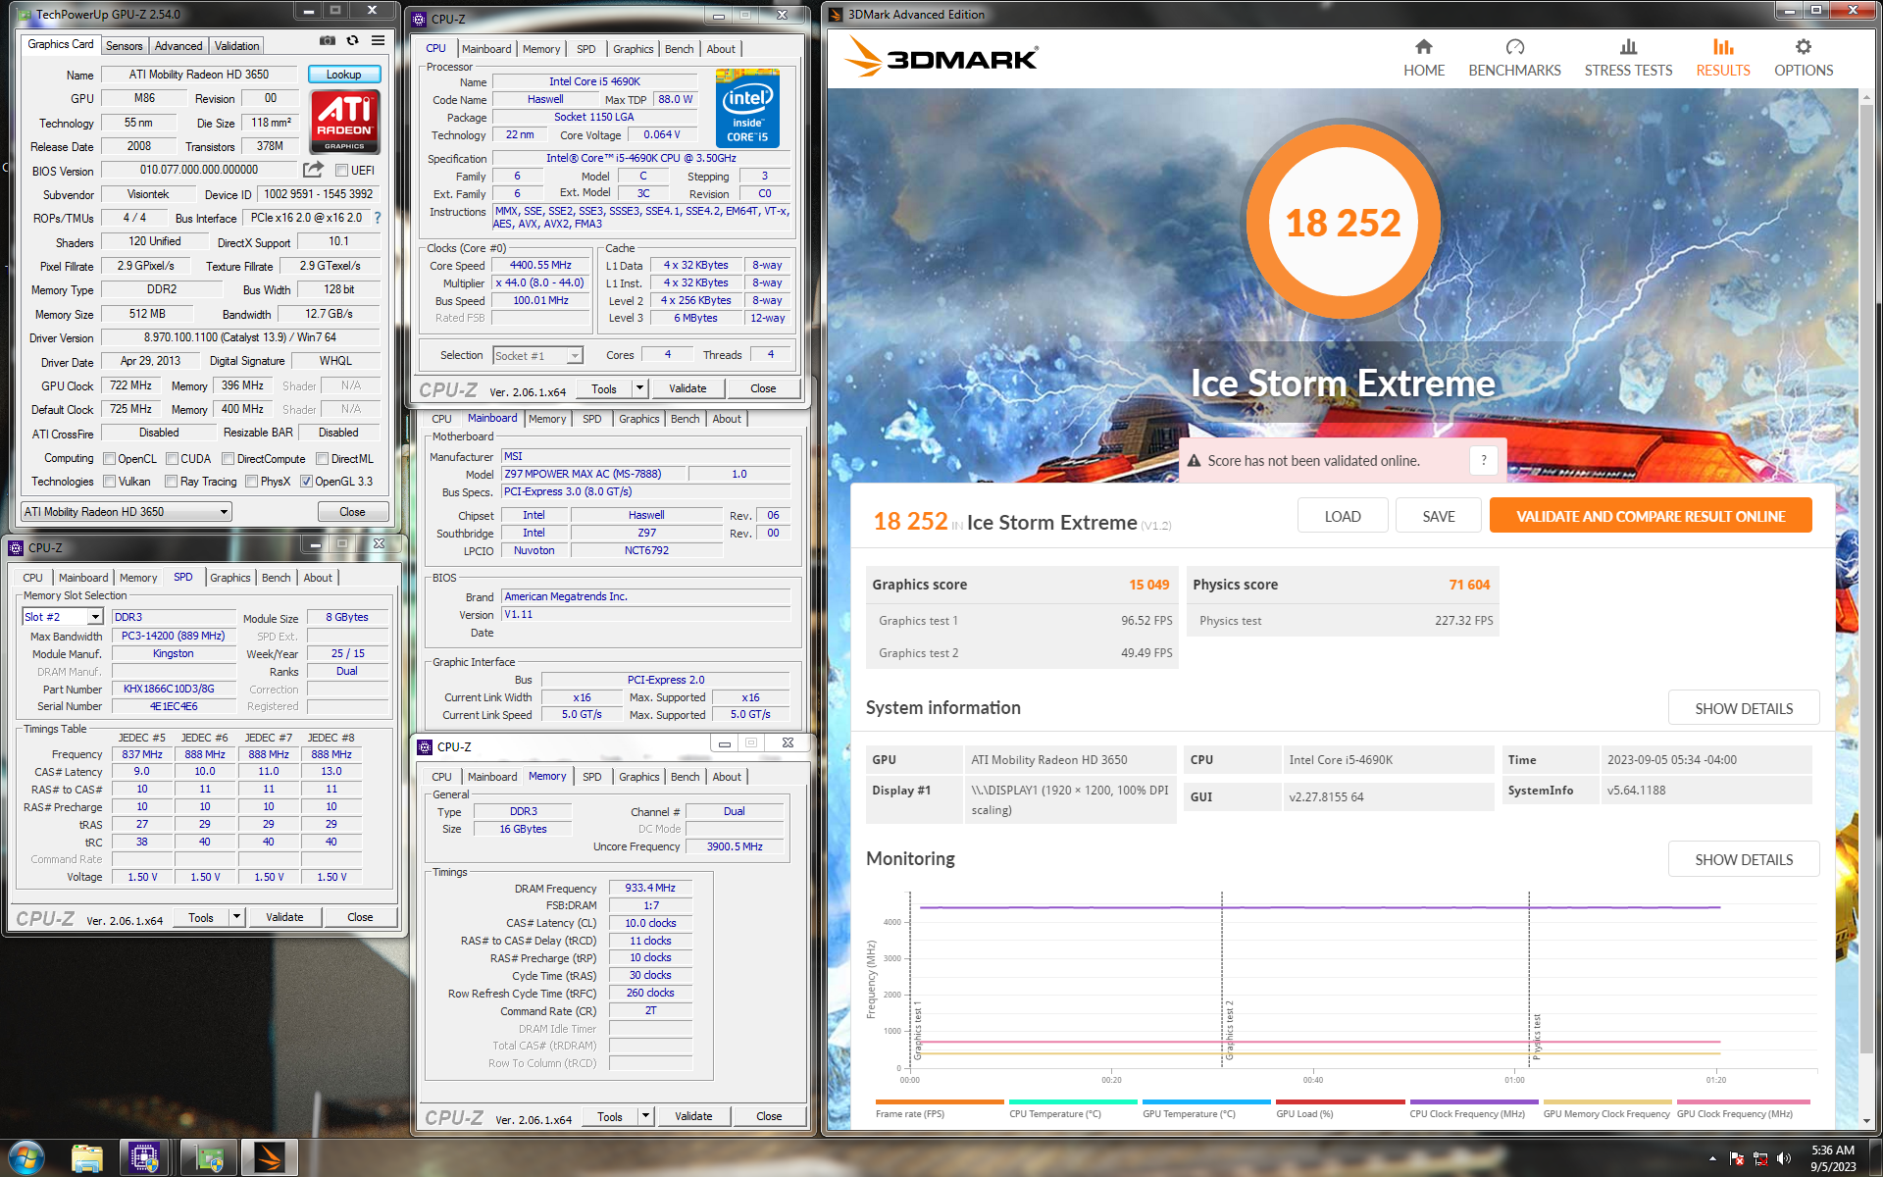Click the network tray icon

point(1759,1158)
